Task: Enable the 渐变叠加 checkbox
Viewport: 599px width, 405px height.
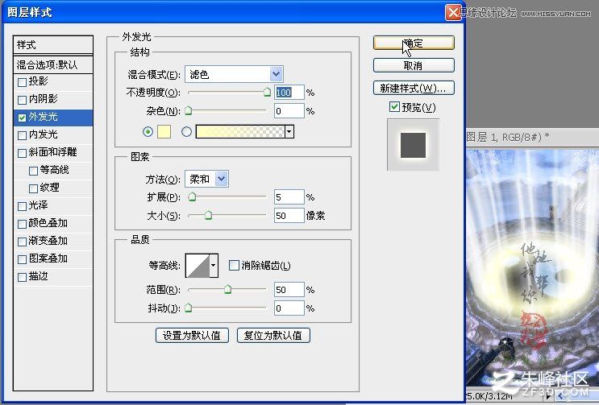Action: [22, 242]
